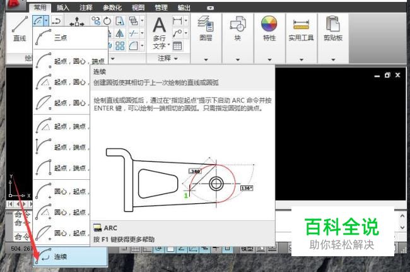Expand the arrow below 实用工具
Screen dimensions: 410x272
pyautogui.click(x=302, y=59)
